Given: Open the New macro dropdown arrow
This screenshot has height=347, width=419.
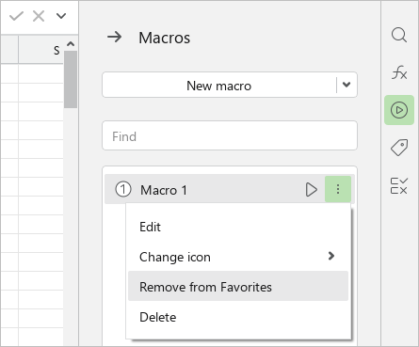Looking at the screenshot, I should pos(346,85).
